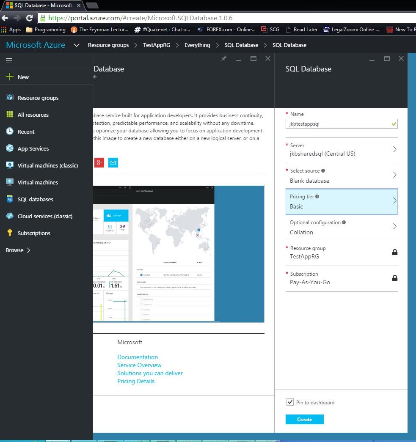Open the #Quakenet Chat bookmark
Image resolution: width=416 pixels, height=442 pixels.
click(x=163, y=29)
